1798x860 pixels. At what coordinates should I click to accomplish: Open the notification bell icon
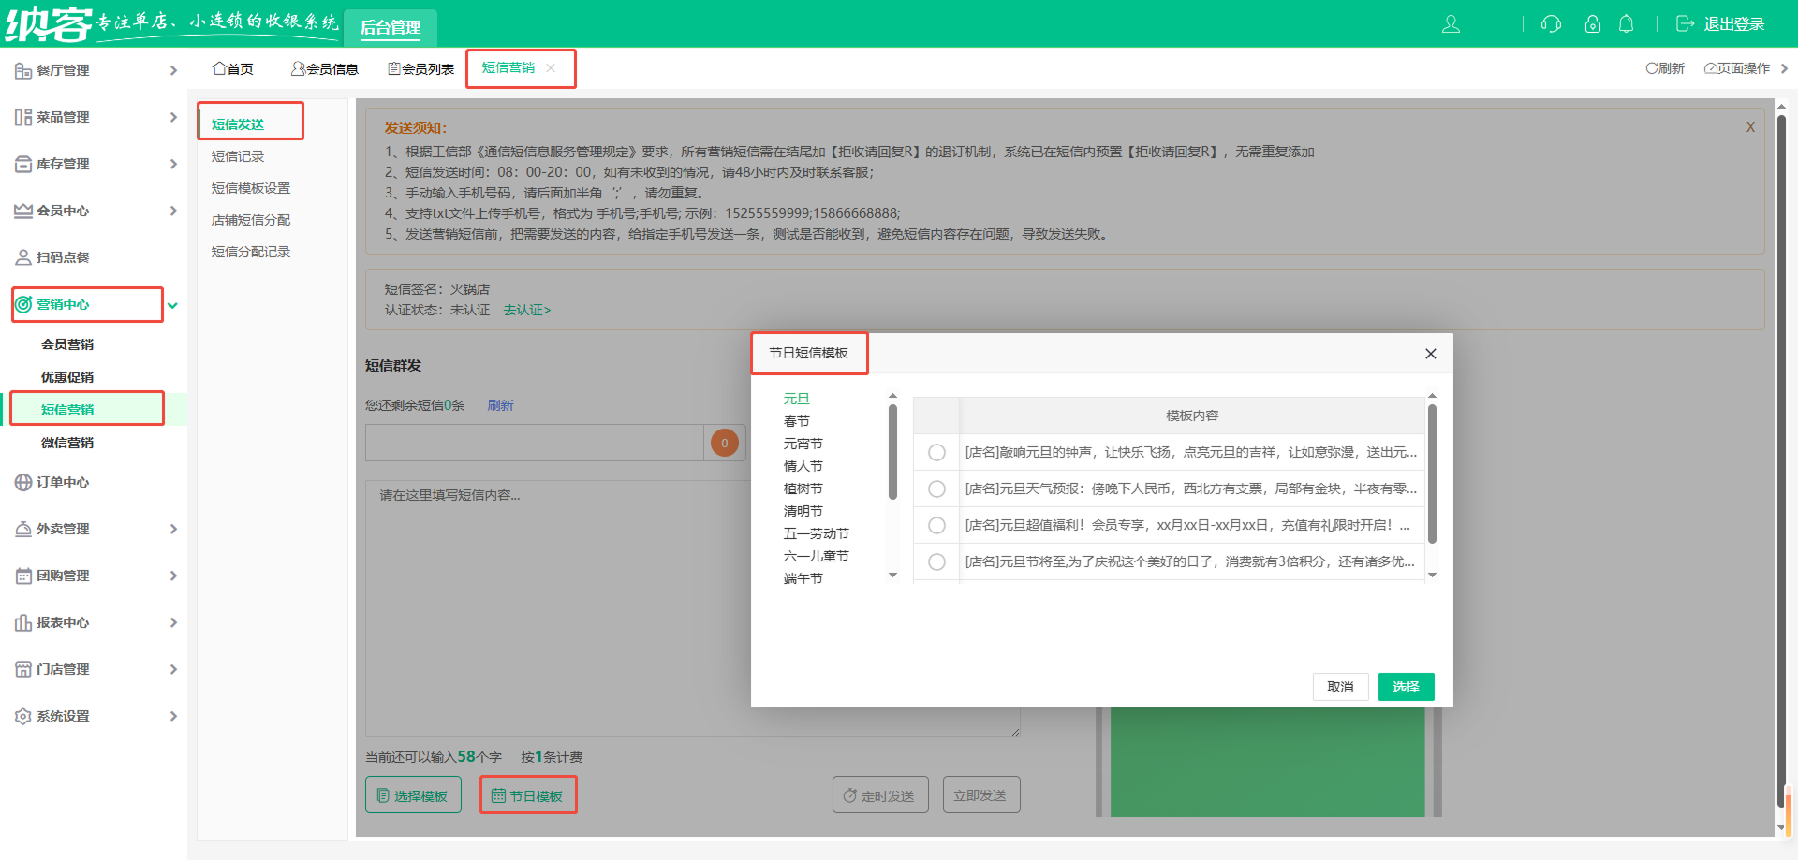pyautogui.click(x=1627, y=24)
